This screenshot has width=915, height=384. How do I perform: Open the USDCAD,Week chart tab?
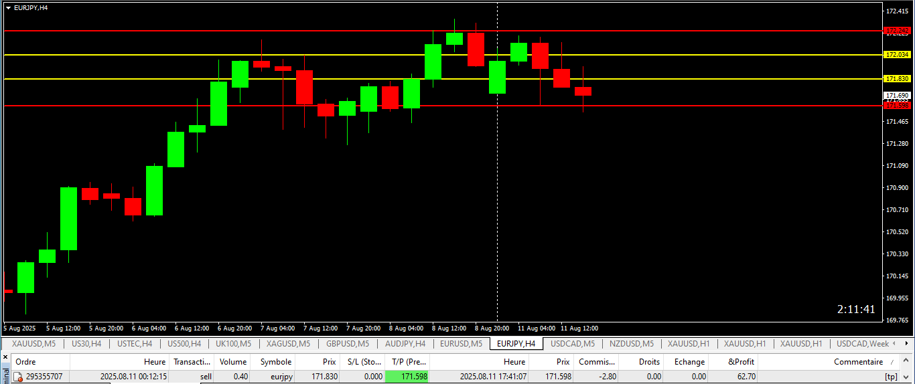[863, 344]
